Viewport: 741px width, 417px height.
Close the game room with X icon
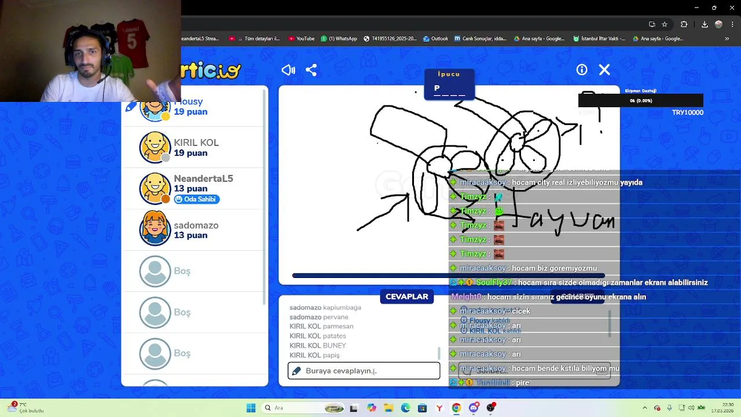click(x=604, y=69)
